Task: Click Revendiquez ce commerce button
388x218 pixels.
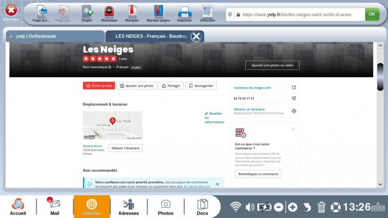Action: (x=258, y=174)
